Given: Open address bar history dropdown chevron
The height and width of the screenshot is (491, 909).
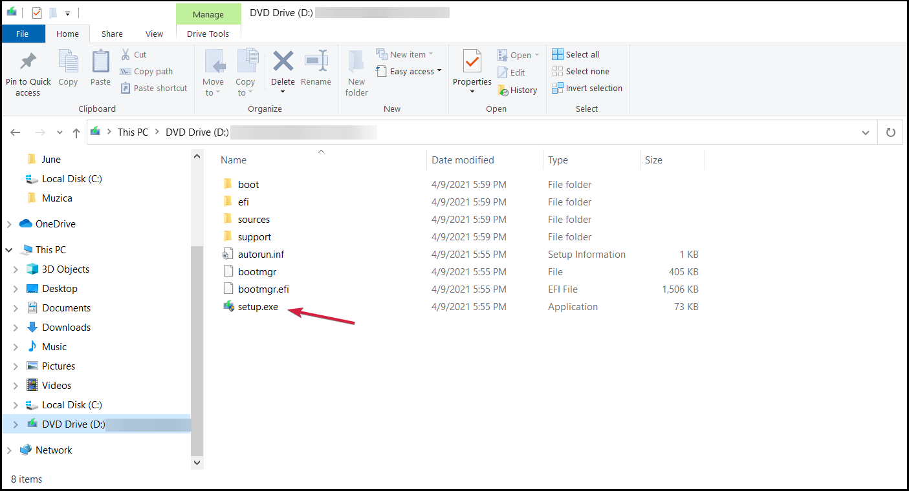Looking at the screenshot, I should (x=866, y=132).
